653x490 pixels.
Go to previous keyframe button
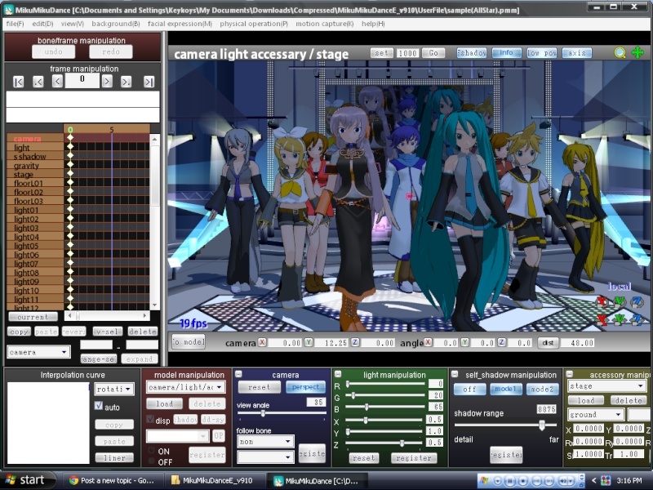38,82
